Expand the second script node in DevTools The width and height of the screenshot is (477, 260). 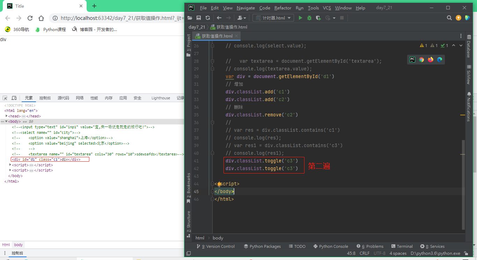pos(10,170)
